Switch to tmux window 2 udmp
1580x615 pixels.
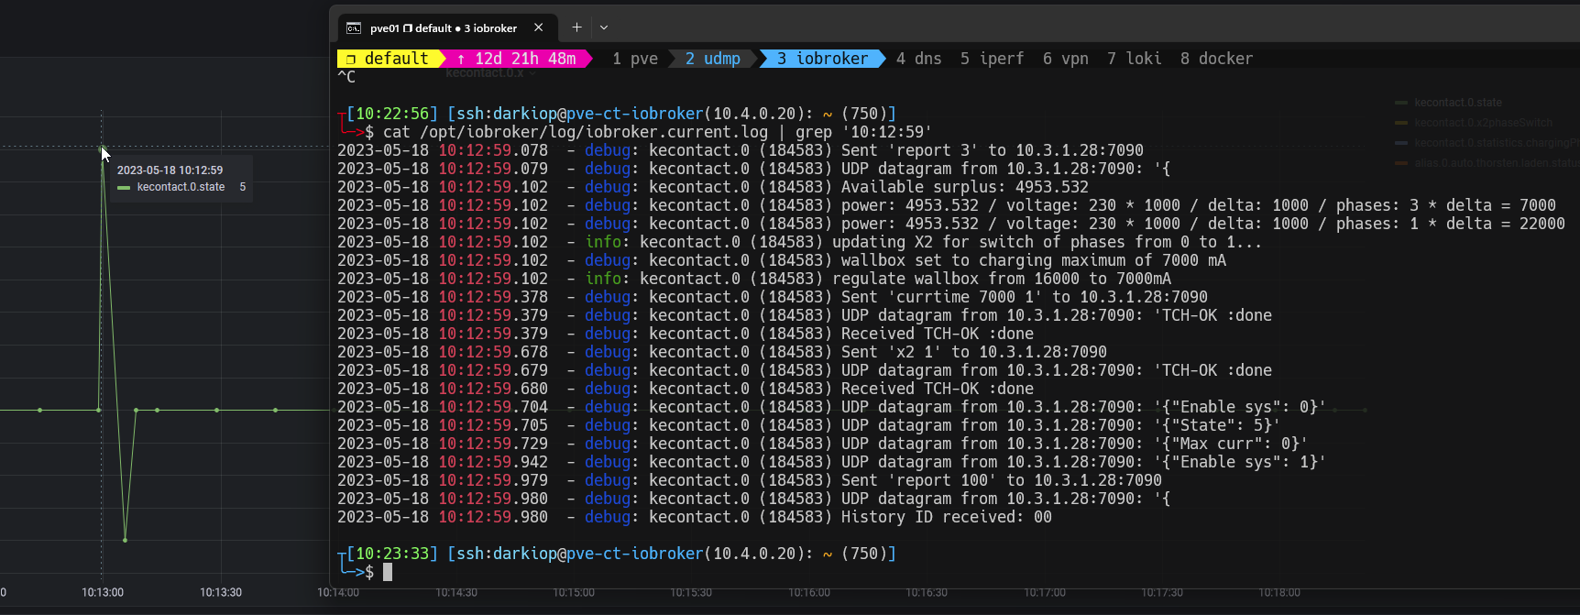point(712,59)
